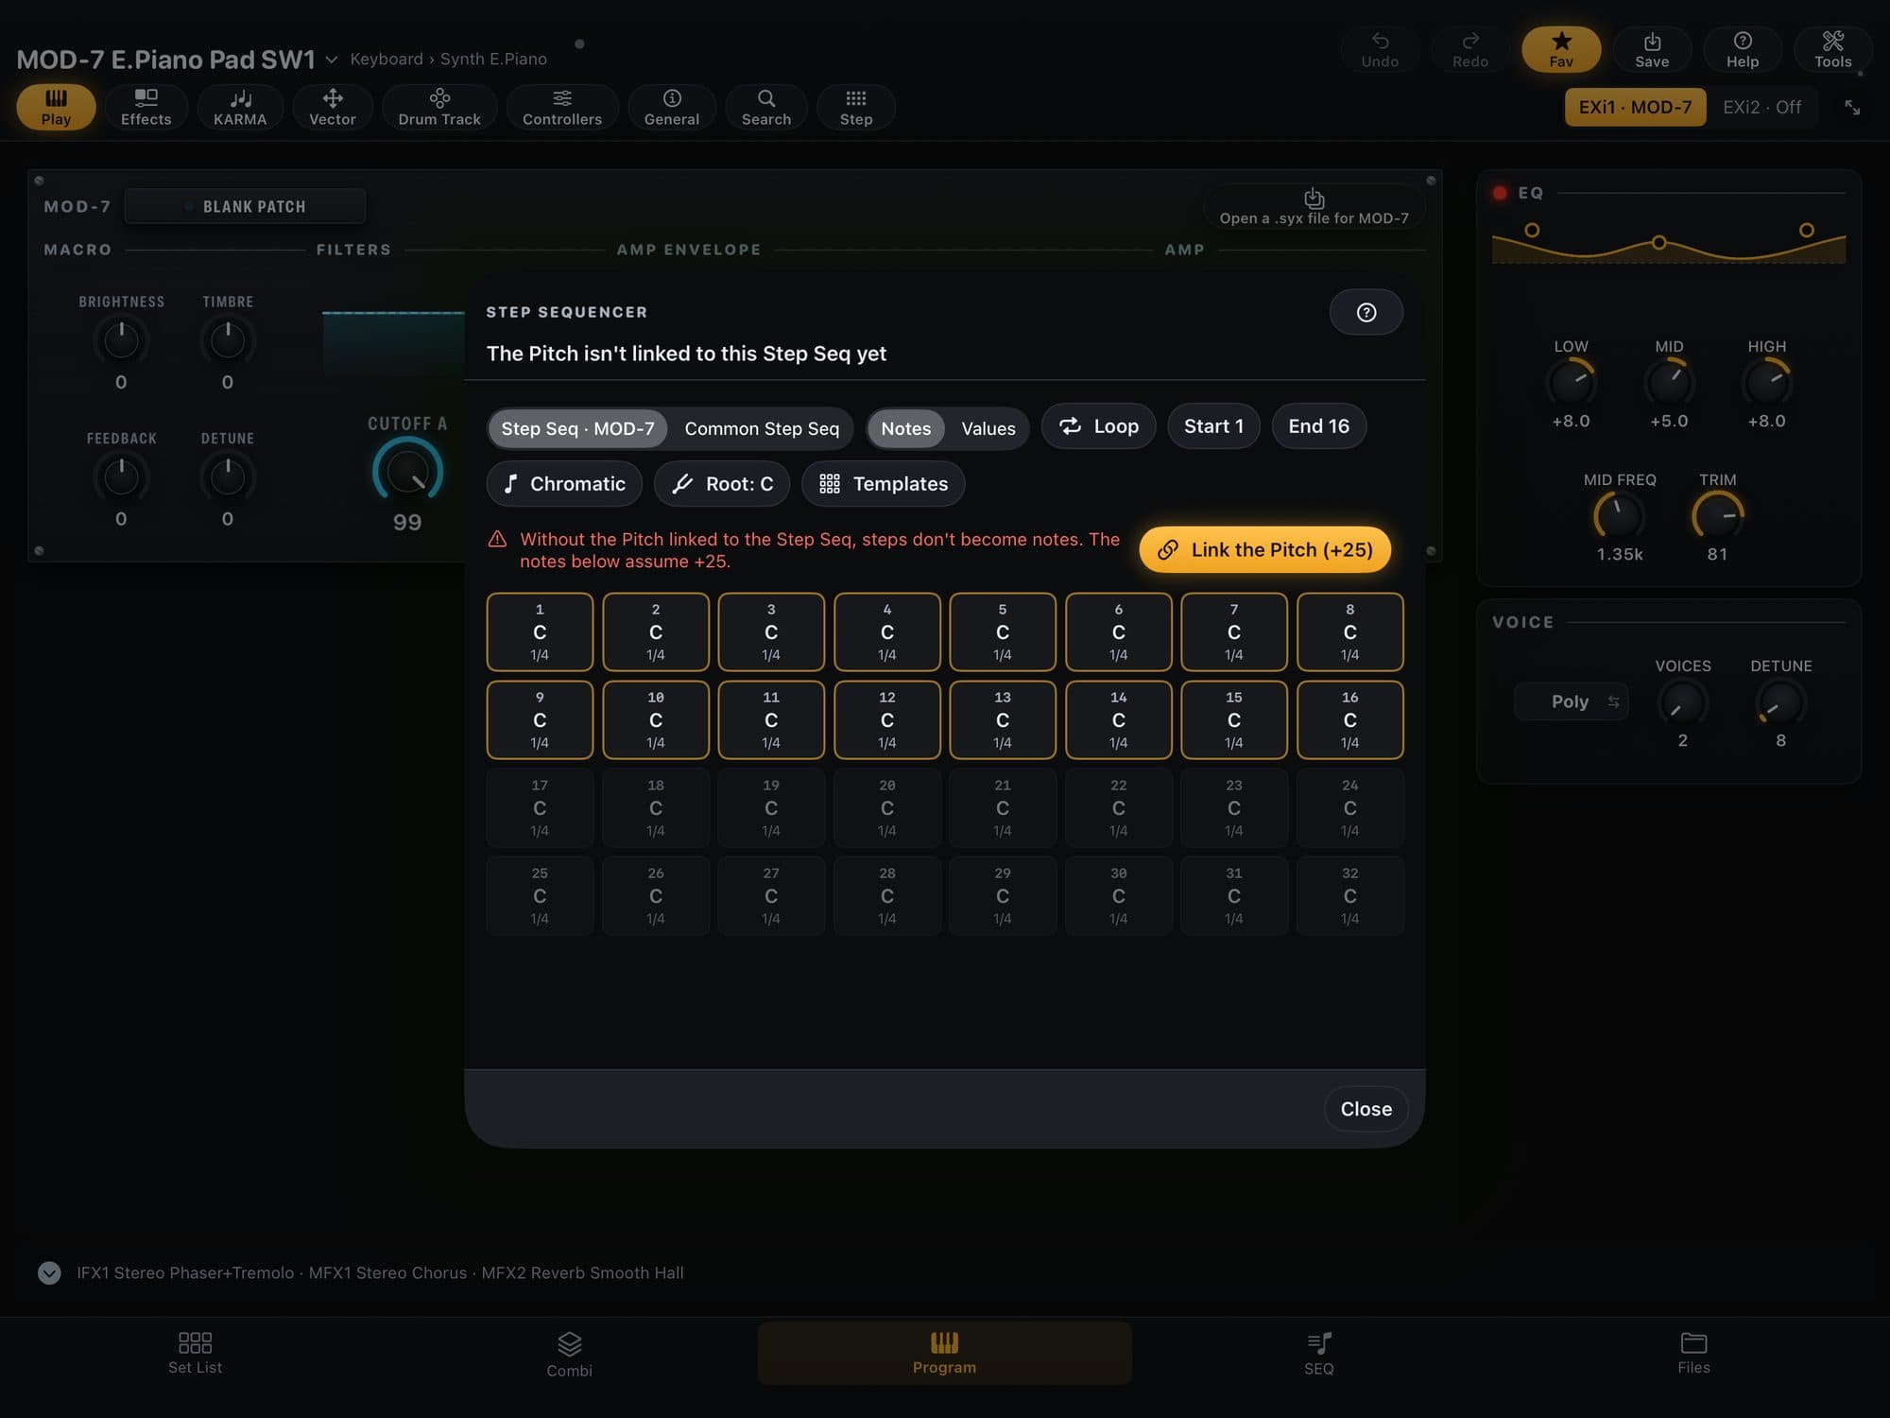Switch to the Files tab
Image resolution: width=1890 pixels, height=1418 pixels.
click(x=1693, y=1353)
